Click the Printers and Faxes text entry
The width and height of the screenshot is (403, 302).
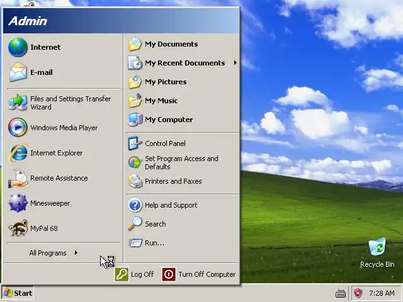point(173,181)
